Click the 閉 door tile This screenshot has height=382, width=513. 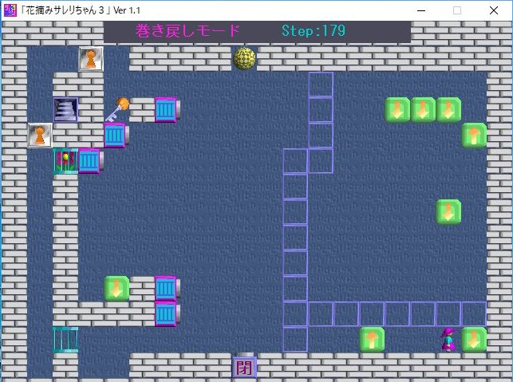[x=244, y=367]
